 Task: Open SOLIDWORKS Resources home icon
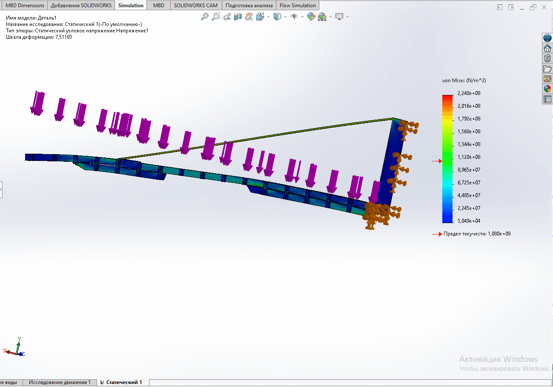pyautogui.click(x=547, y=48)
